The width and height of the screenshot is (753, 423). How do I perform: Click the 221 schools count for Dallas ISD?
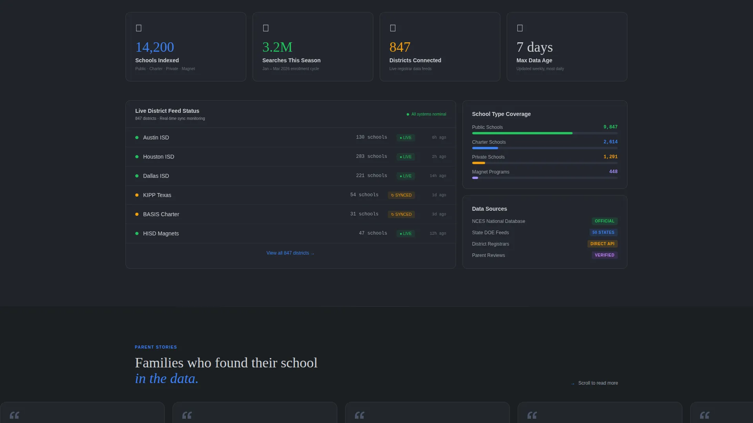(371, 176)
